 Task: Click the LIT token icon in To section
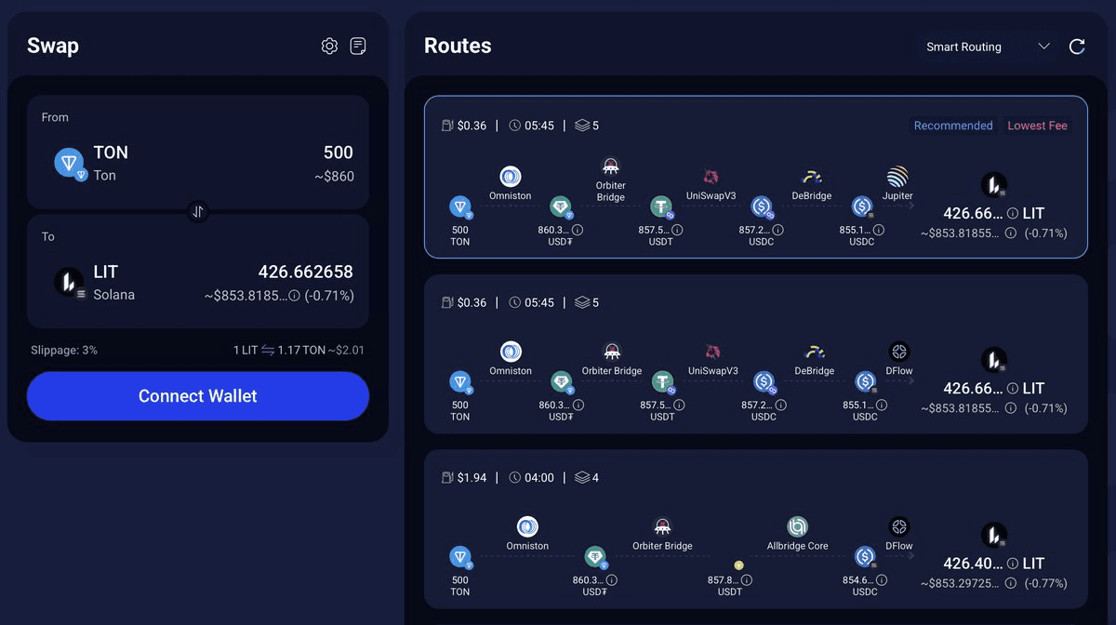(68, 282)
